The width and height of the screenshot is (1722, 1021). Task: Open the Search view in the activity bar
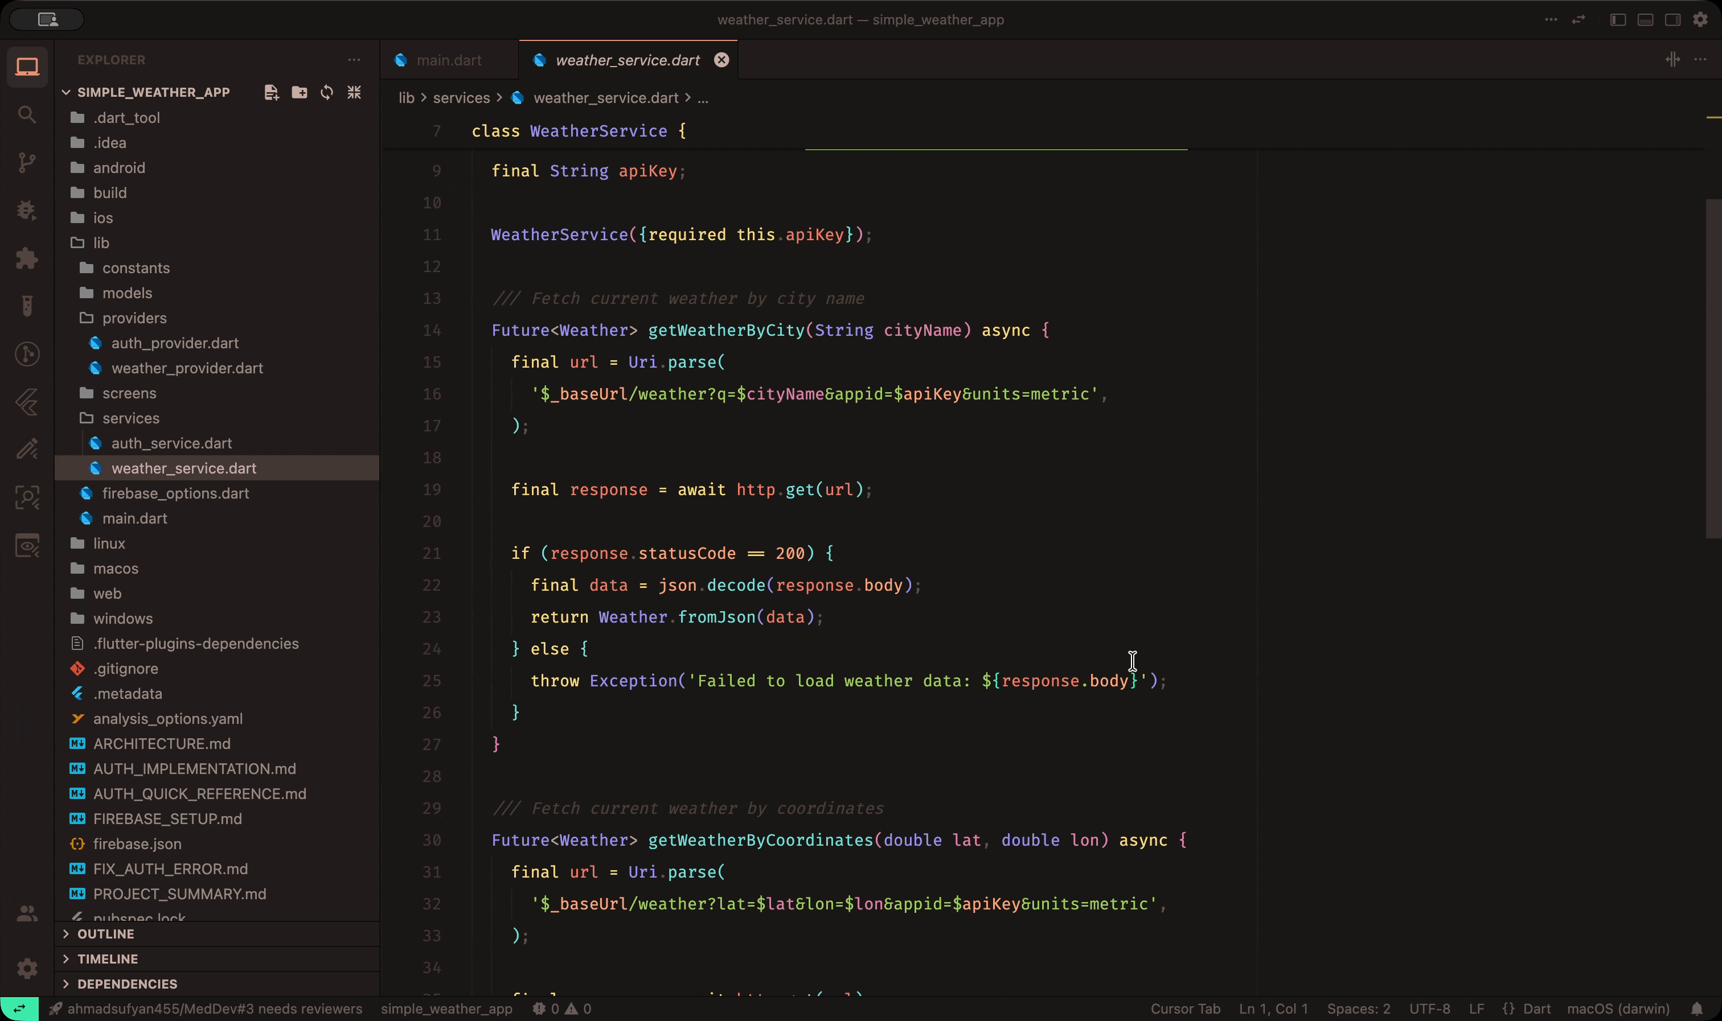[x=27, y=115]
